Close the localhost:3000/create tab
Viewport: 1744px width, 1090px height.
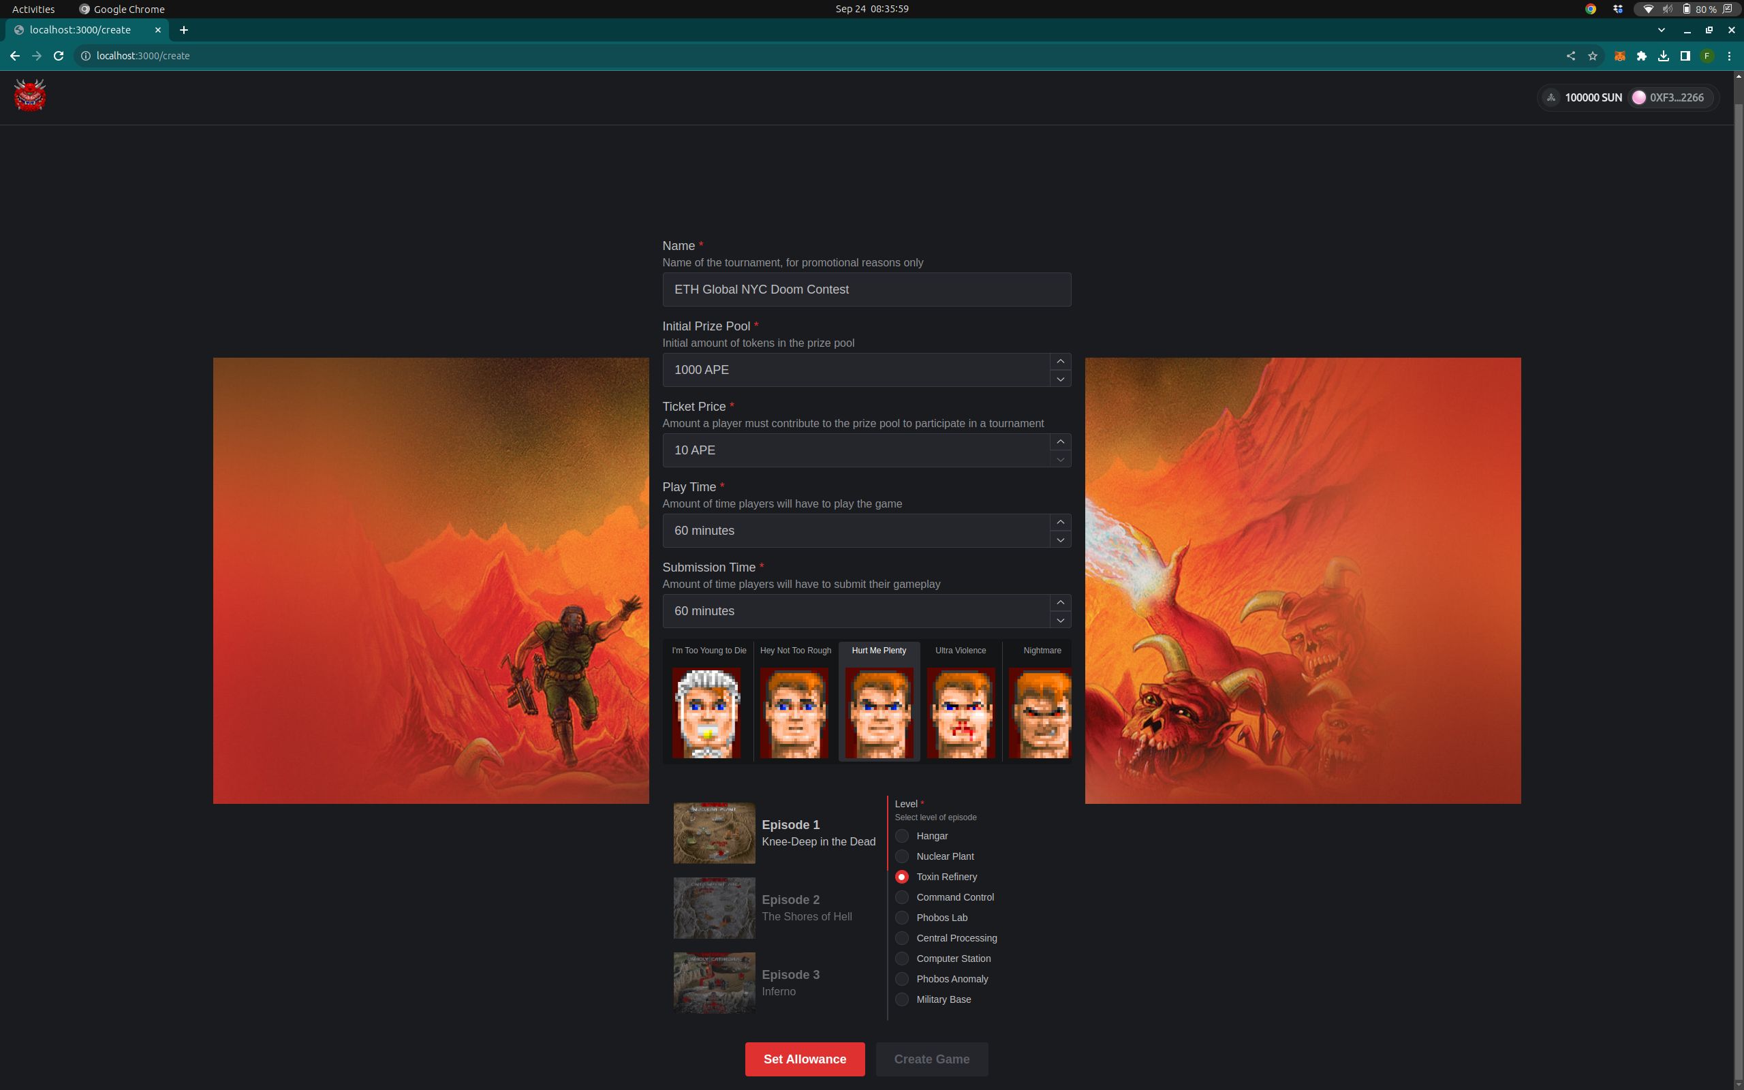tap(158, 29)
